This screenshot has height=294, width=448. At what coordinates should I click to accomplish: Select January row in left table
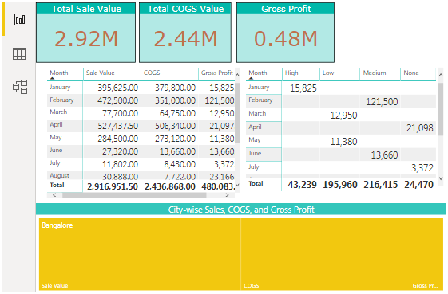click(141, 88)
